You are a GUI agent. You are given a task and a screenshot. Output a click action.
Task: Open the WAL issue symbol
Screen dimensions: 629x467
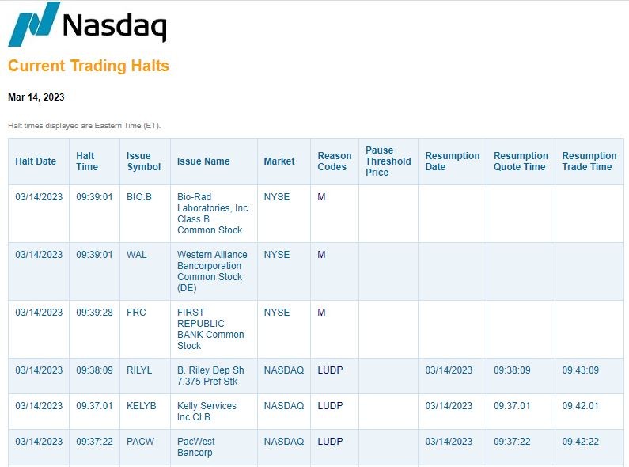(136, 255)
